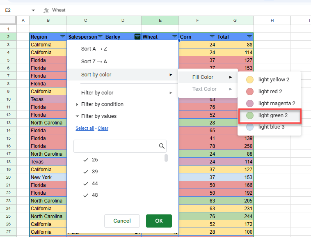
Task: Choose Sort Z → A
Action: (x=94, y=62)
